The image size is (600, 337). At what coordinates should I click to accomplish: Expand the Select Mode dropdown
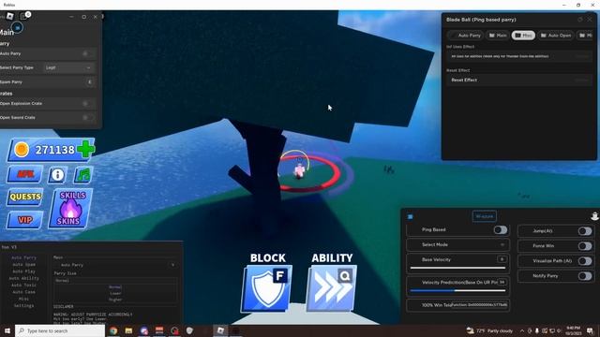point(457,244)
